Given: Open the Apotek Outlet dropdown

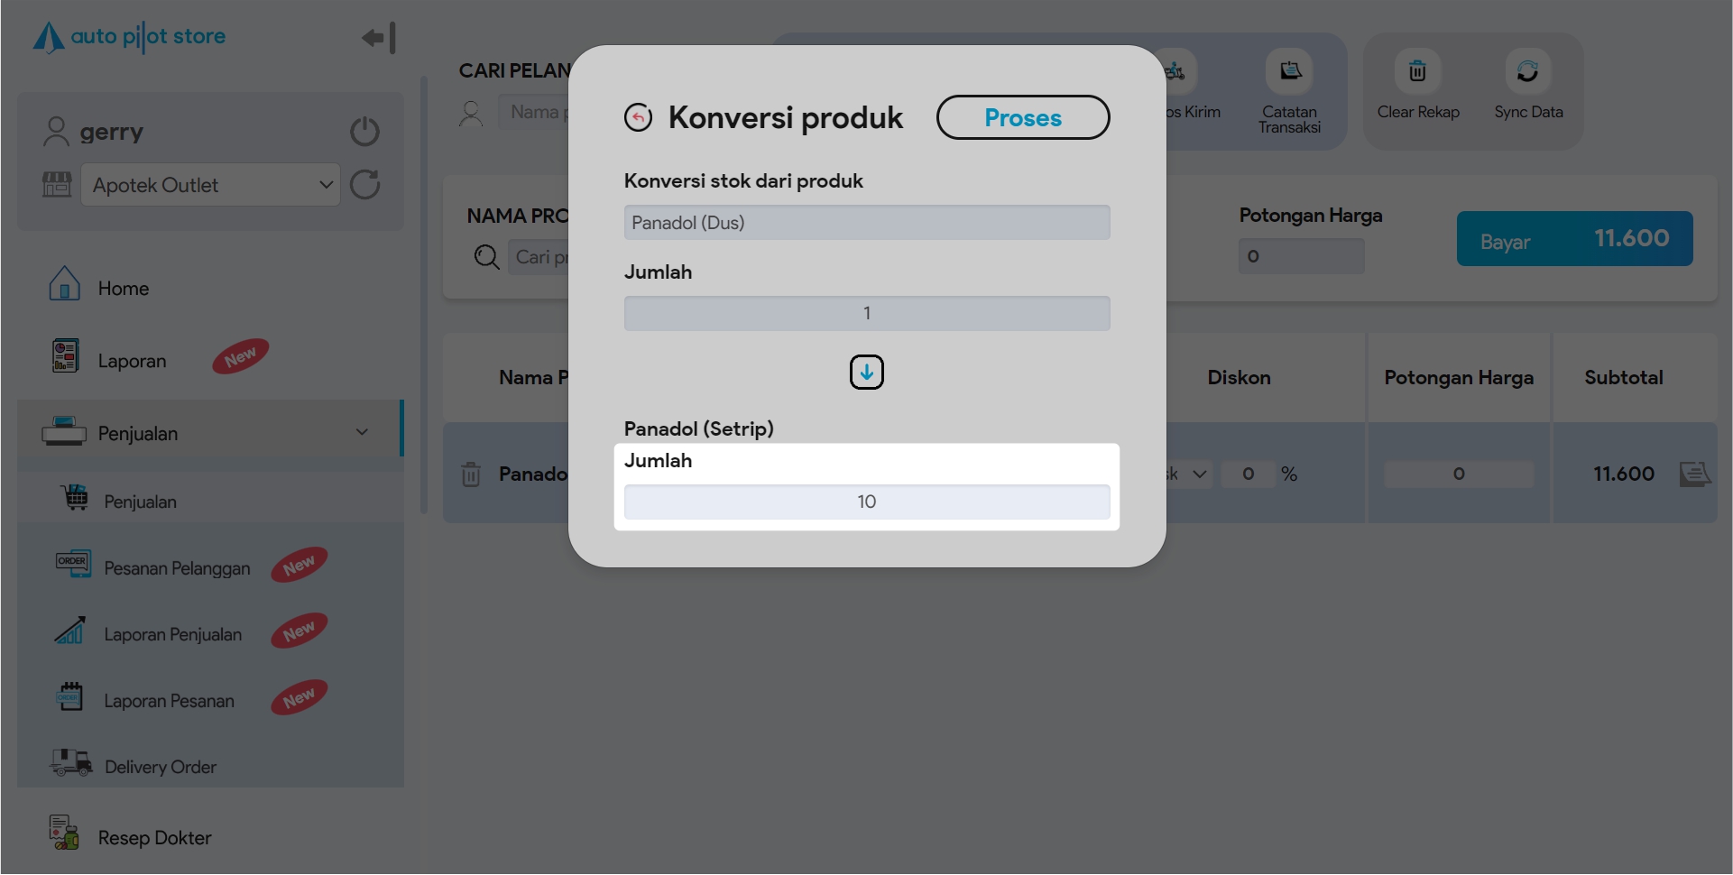Looking at the screenshot, I should pyautogui.click(x=211, y=185).
